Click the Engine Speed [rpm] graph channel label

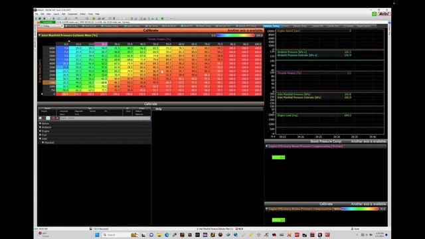[x=288, y=31]
